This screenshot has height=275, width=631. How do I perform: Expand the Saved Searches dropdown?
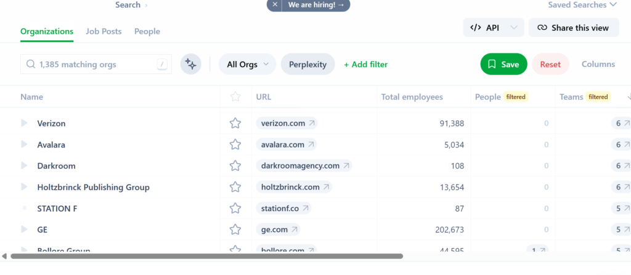582,5
